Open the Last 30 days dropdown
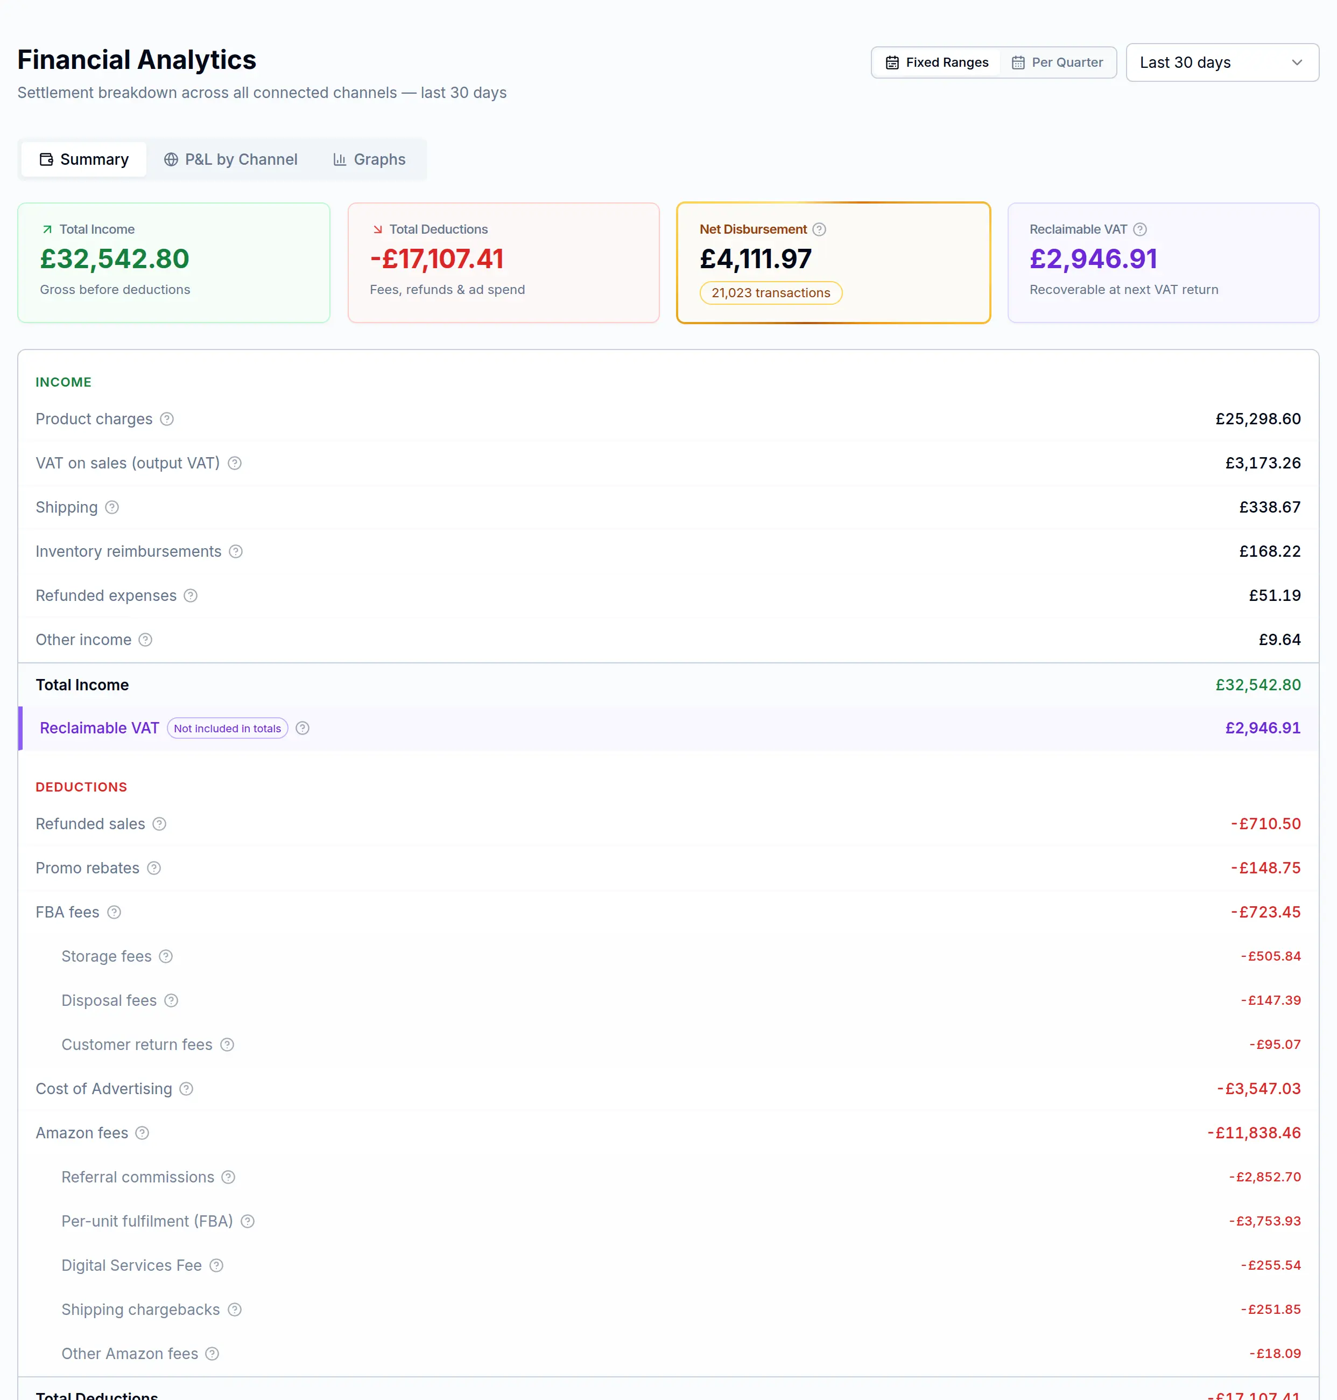Image resolution: width=1337 pixels, height=1400 pixels. pos(1222,62)
